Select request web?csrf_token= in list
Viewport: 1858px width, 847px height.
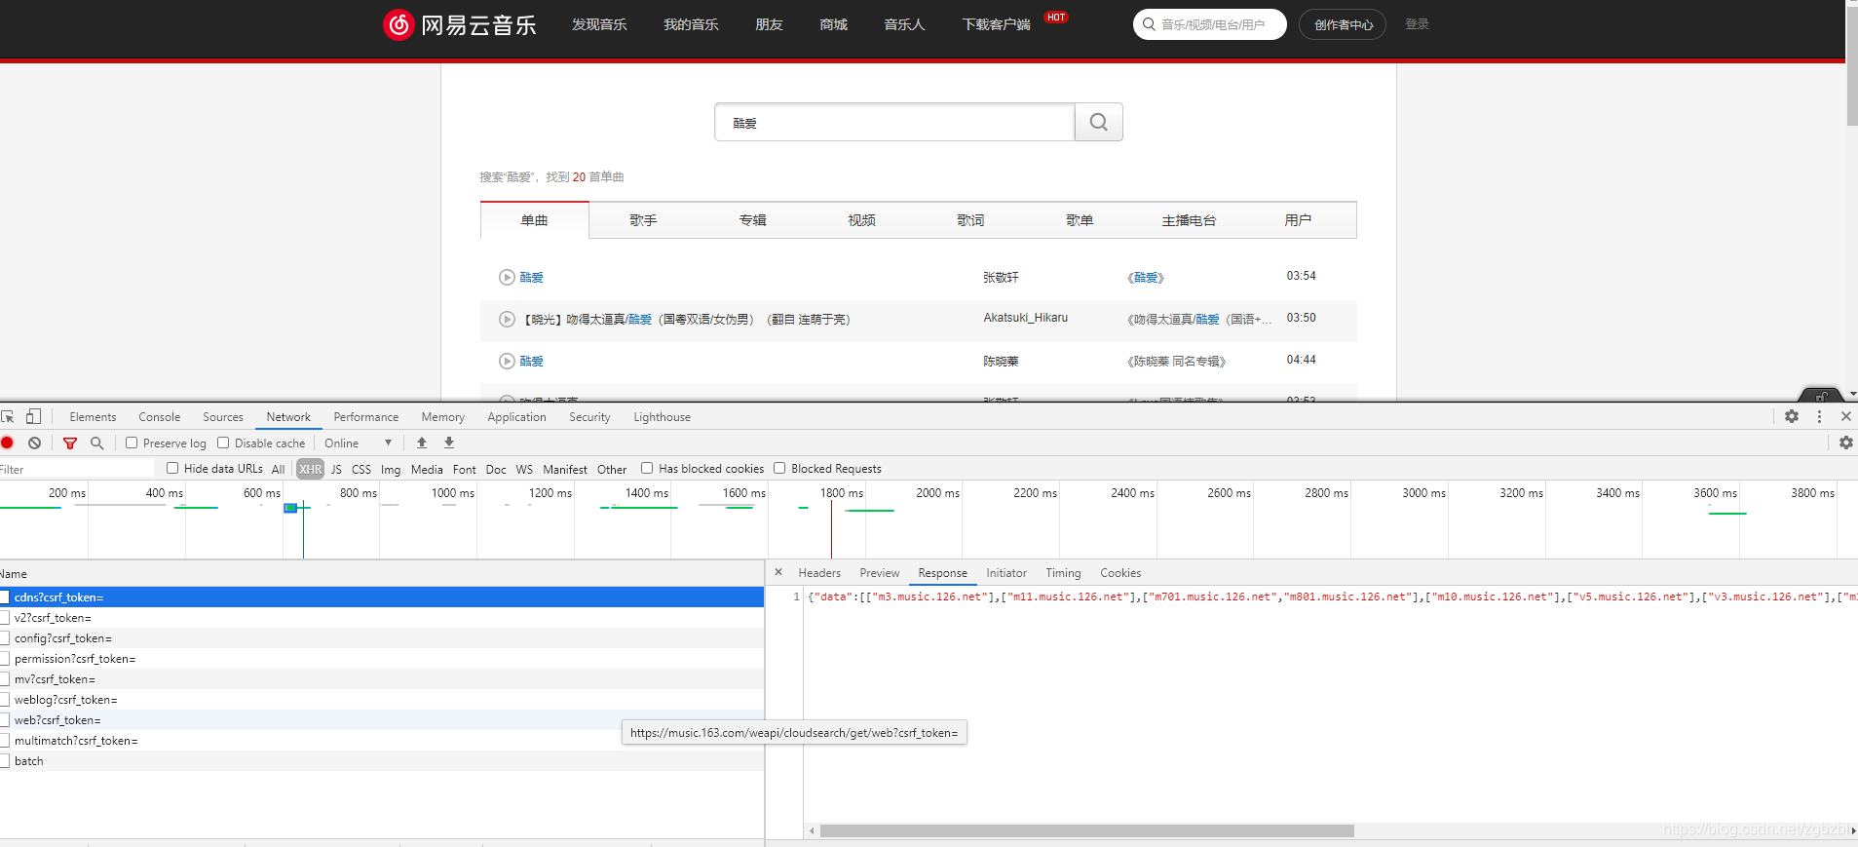pos(382,719)
